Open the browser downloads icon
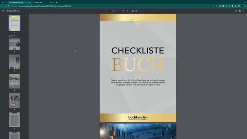The height and width of the screenshot is (139, 247). click(235, 6)
